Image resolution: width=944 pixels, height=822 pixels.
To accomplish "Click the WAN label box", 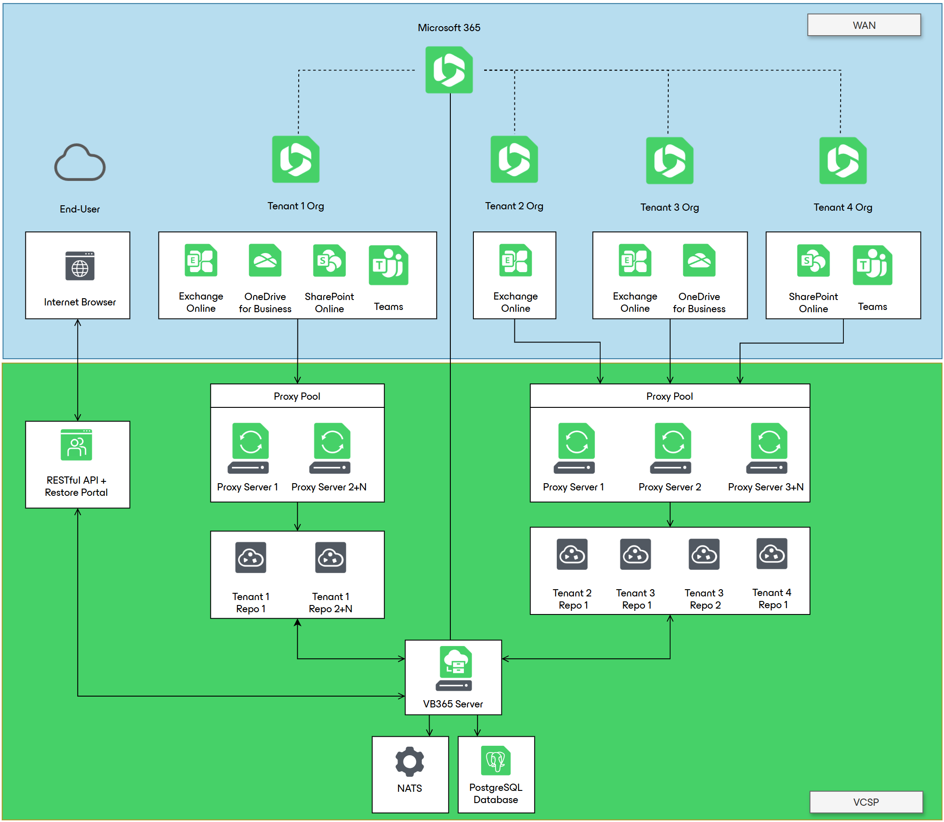I will pos(864,25).
